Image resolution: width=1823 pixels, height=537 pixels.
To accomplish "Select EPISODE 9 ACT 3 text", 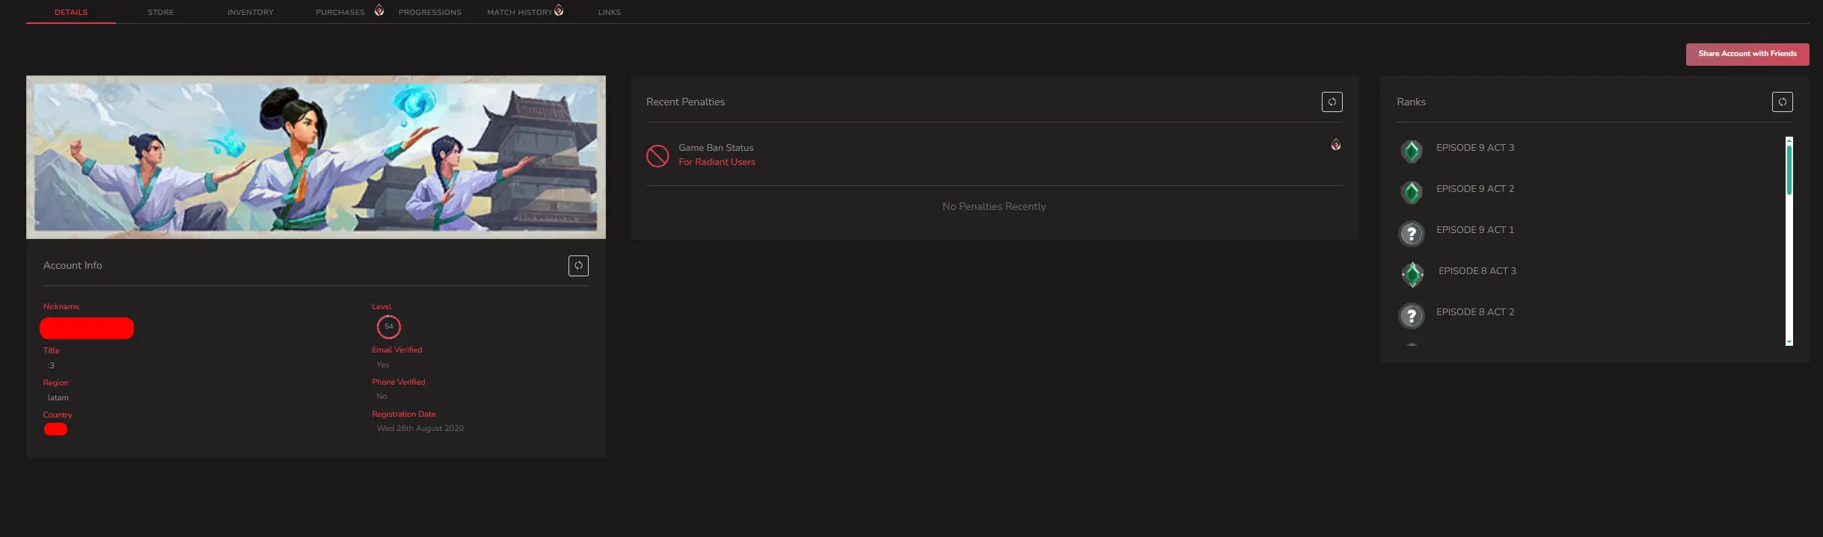I will coord(1475,148).
